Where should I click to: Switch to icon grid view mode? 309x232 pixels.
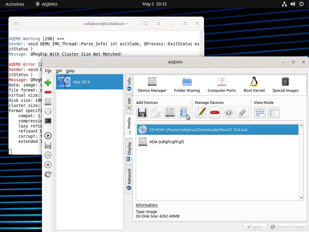(260, 113)
